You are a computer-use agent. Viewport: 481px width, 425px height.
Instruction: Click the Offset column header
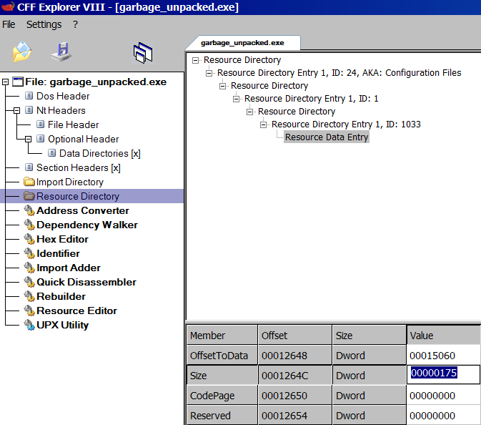click(294, 336)
